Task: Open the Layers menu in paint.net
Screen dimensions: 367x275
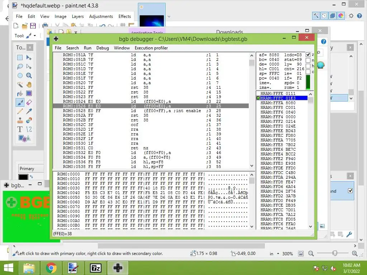Action: [x=78, y=16]
